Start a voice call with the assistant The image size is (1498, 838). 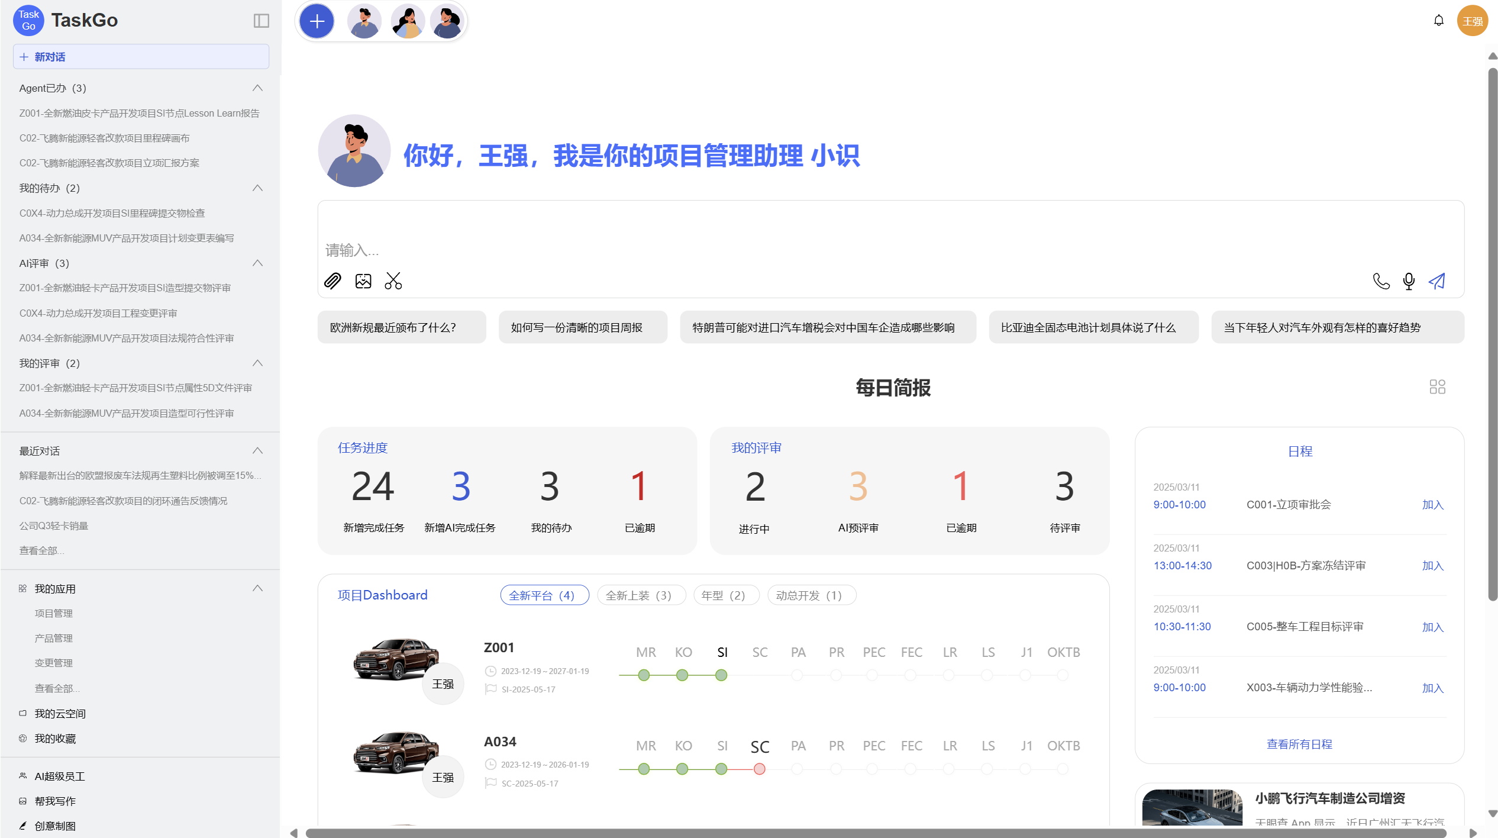click(1381, 281)
